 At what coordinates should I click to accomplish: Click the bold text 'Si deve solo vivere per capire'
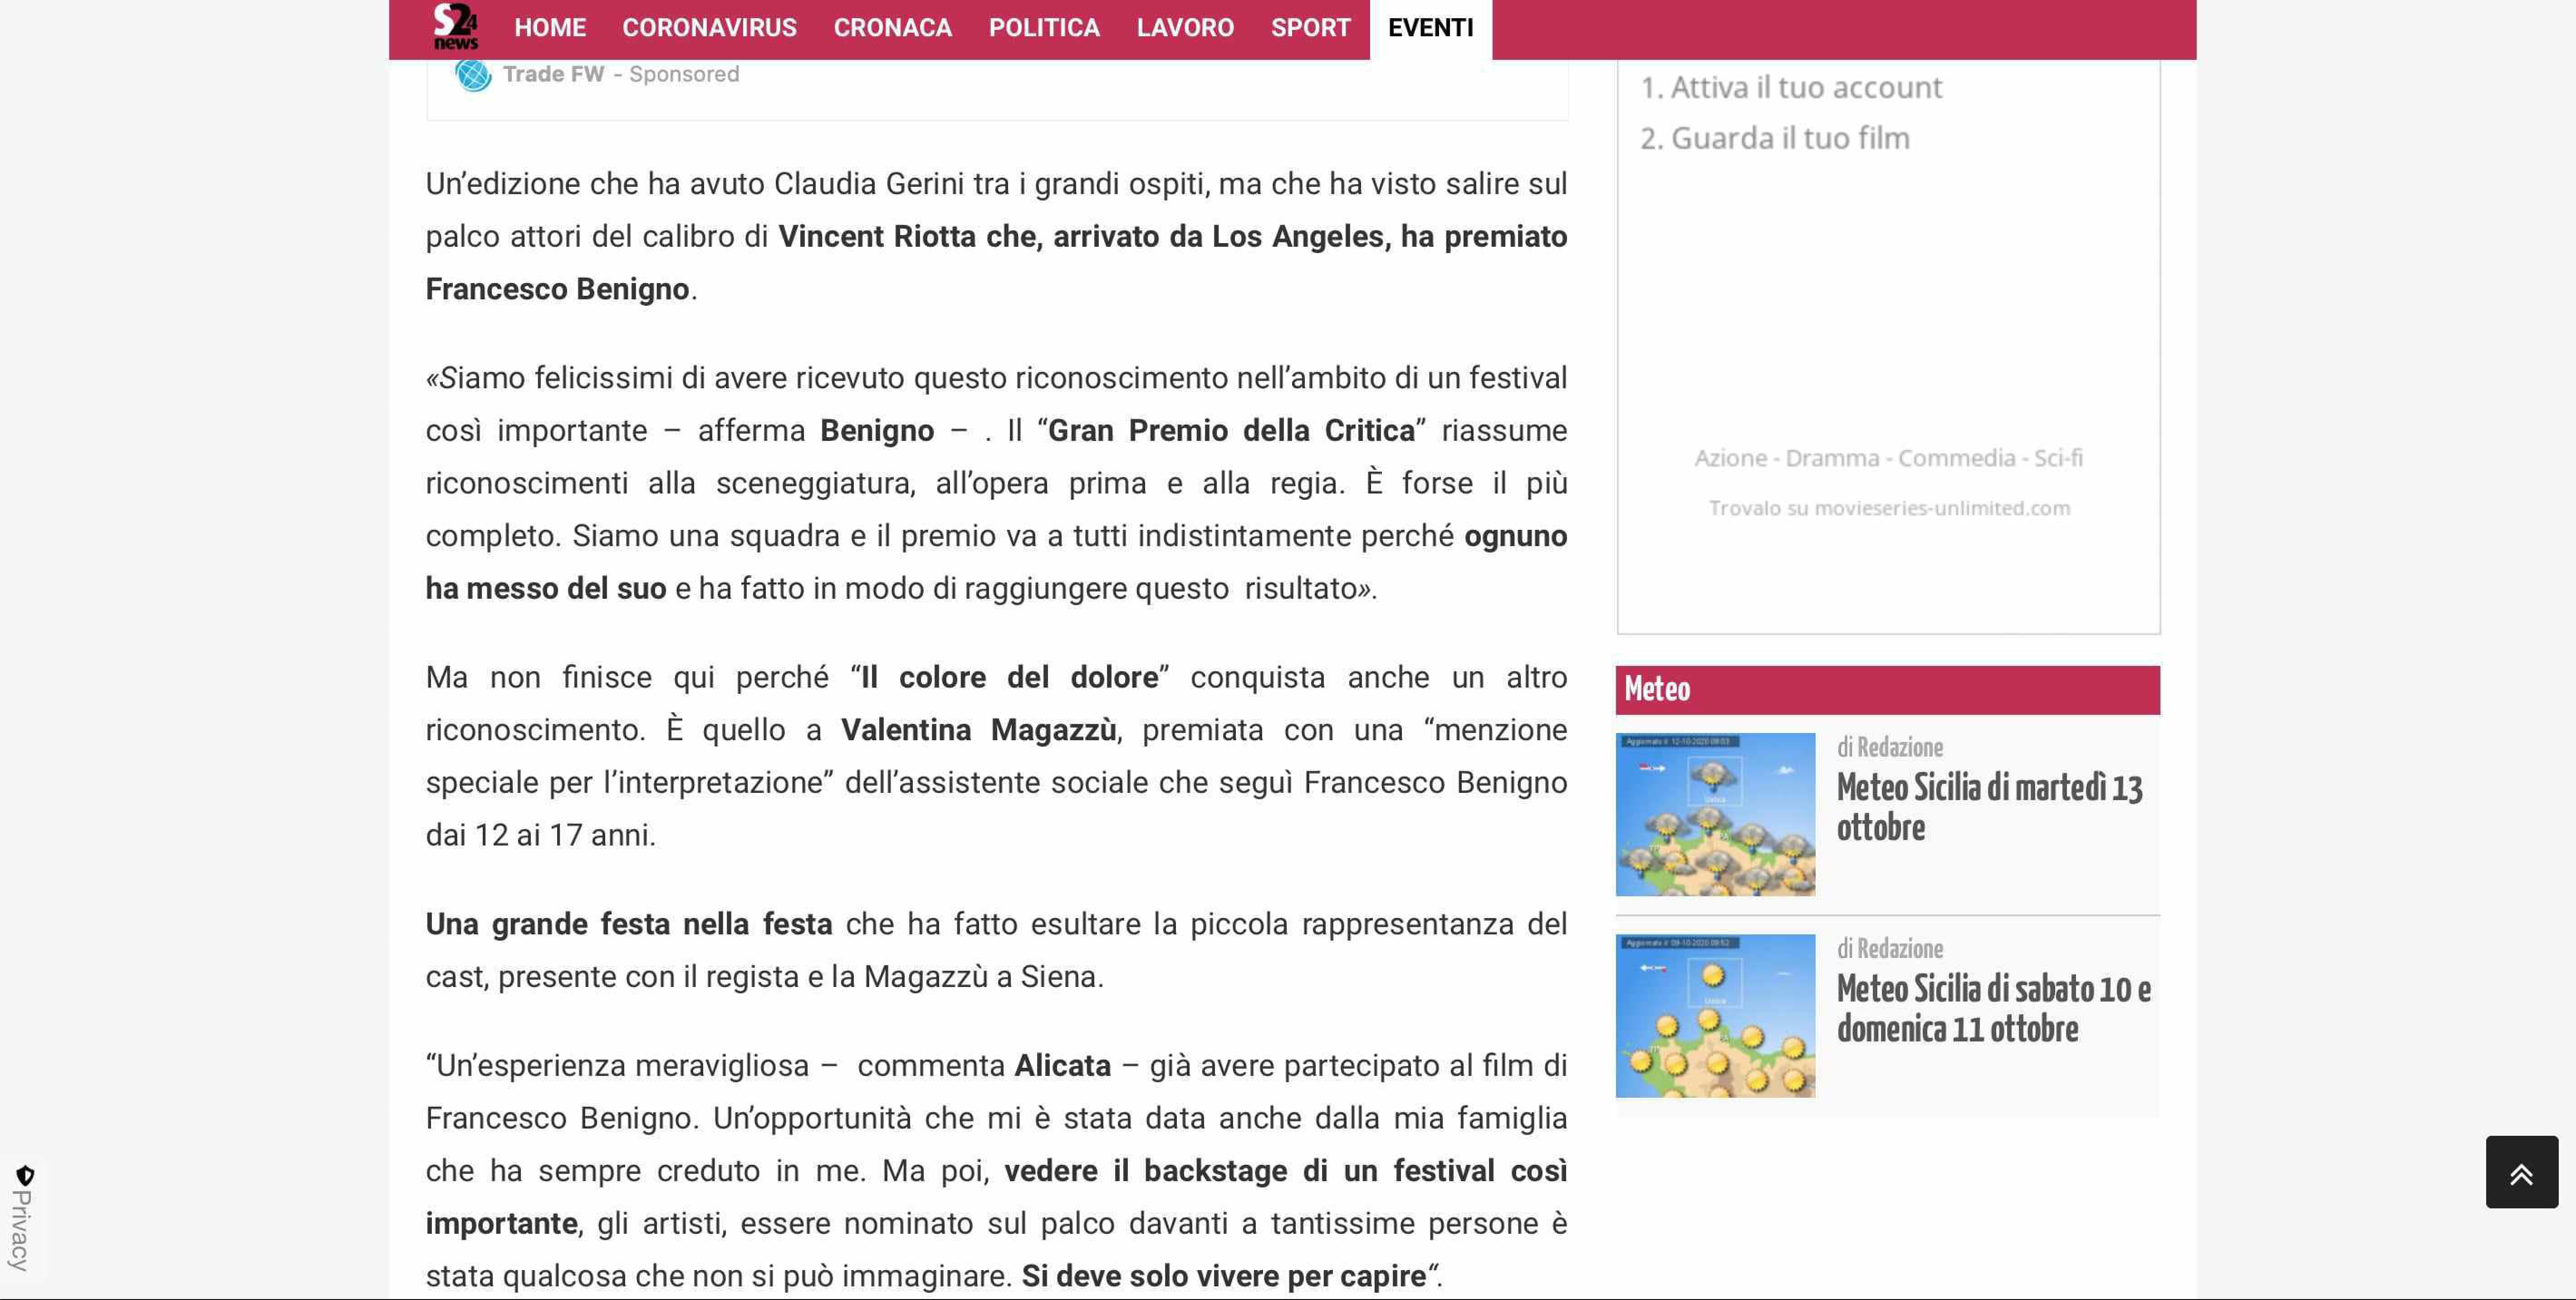(x=1224, y=1277)
